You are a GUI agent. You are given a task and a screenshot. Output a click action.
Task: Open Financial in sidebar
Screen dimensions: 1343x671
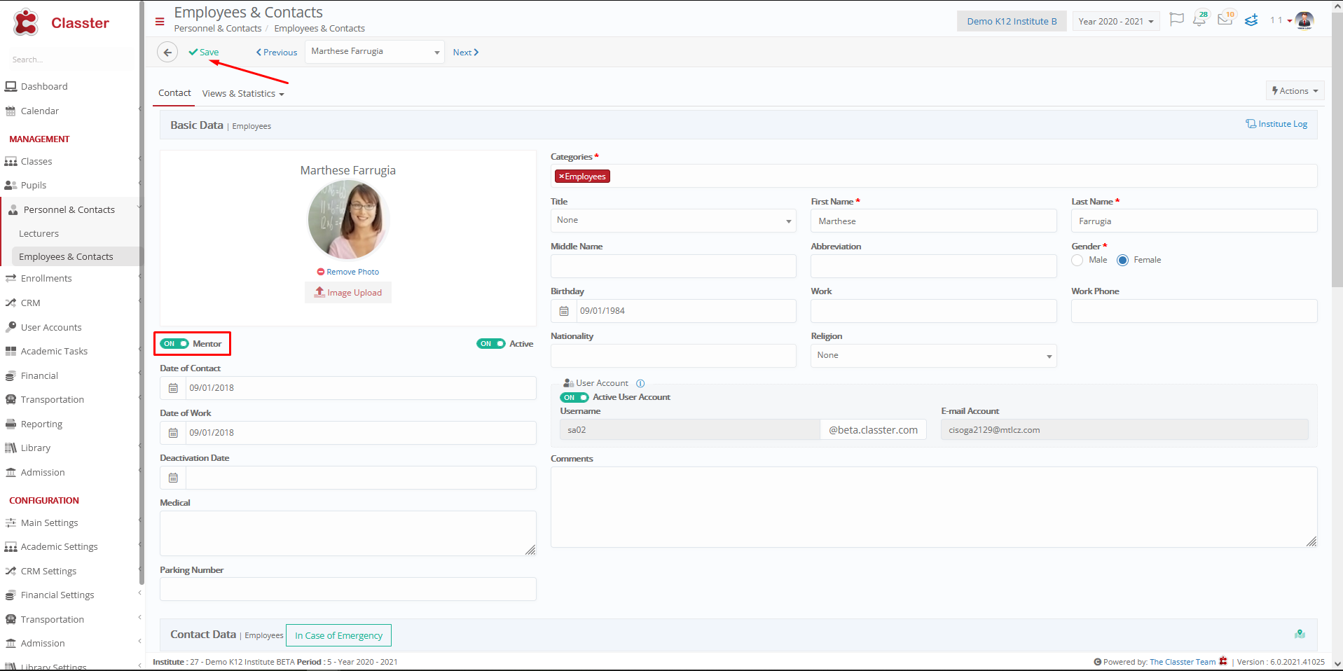coord(39,376)
